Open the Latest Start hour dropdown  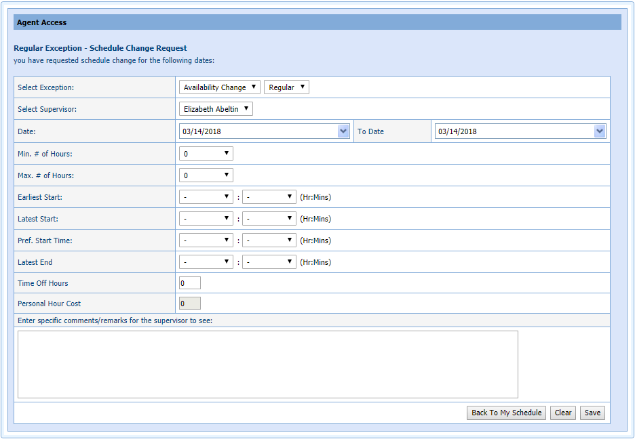pyautogui.click(x=206, y=219)
